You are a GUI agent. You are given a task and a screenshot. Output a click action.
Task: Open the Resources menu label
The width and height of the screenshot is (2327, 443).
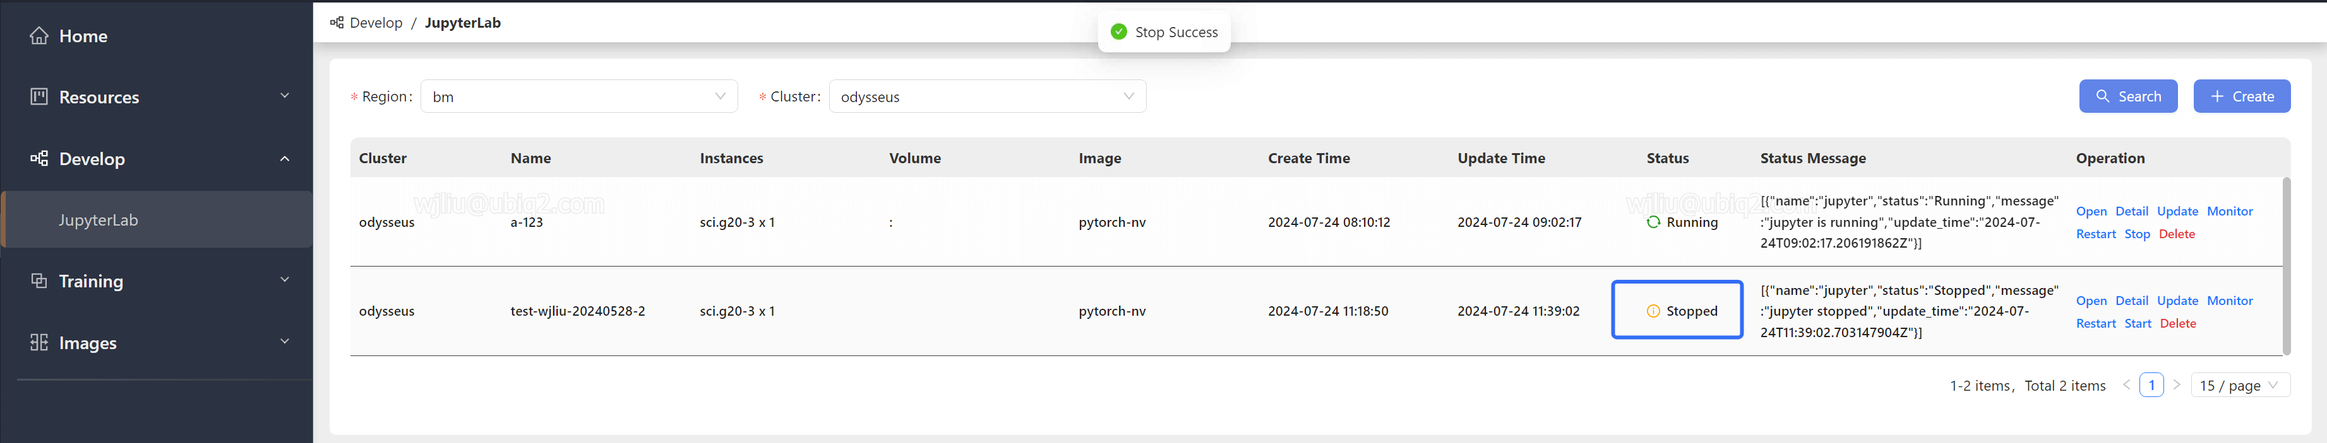pyautogui.click(x=99, y=96)
